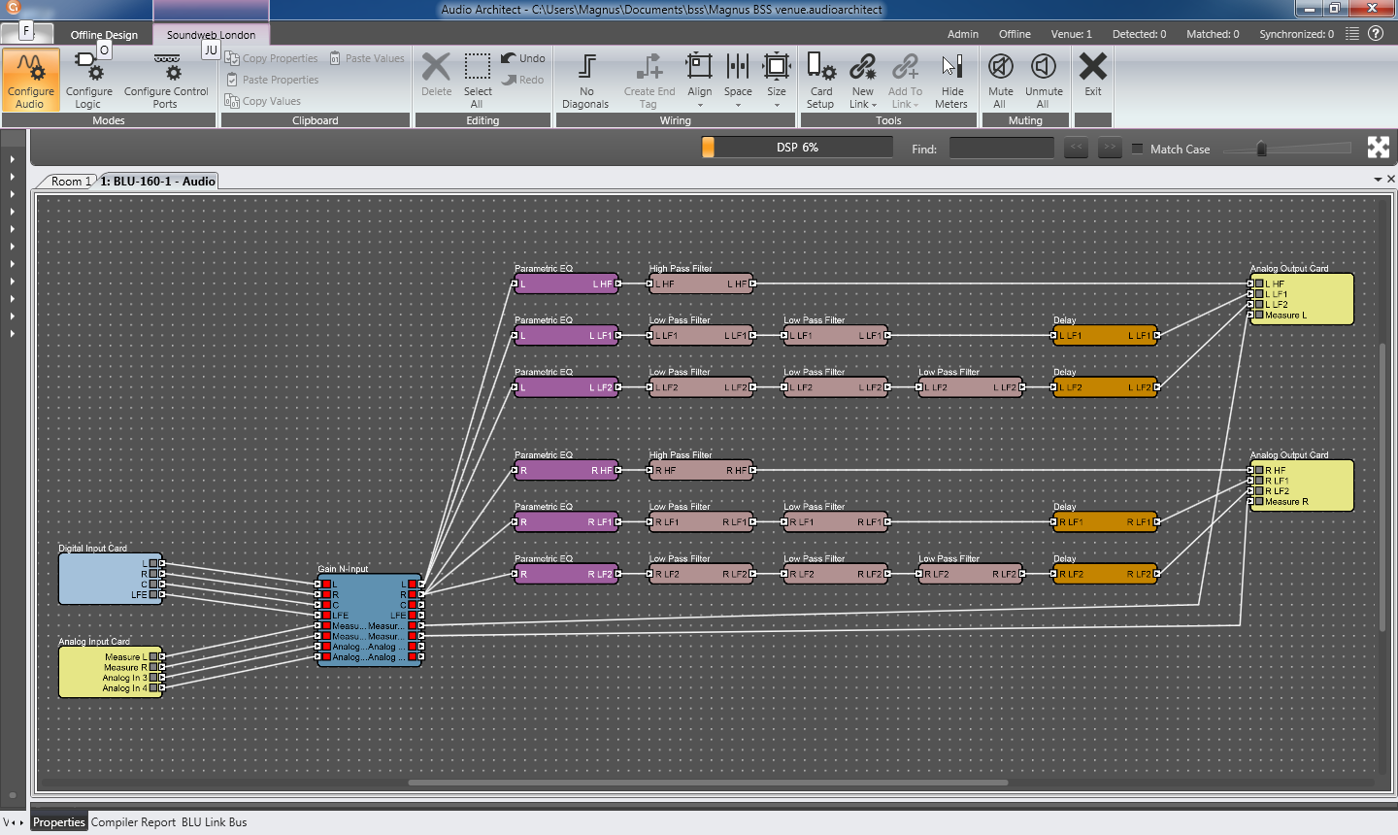Click the application logo button
The height and width of the screenshot is (835, 1398).
tap(14, 8)
